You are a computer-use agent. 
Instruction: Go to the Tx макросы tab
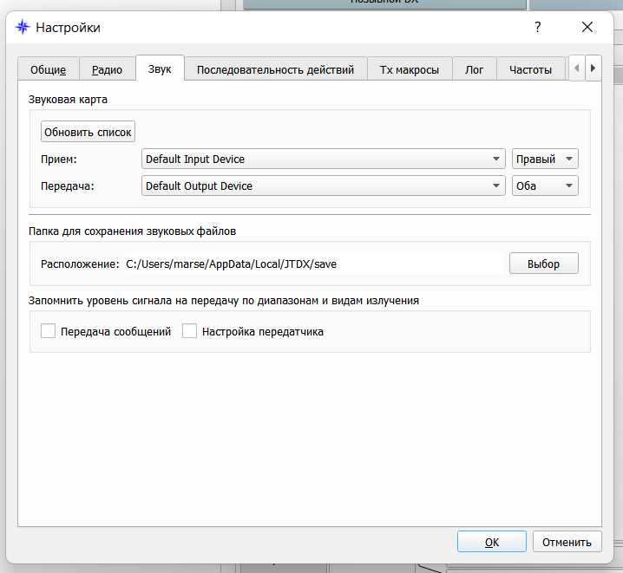pos(409,70)
